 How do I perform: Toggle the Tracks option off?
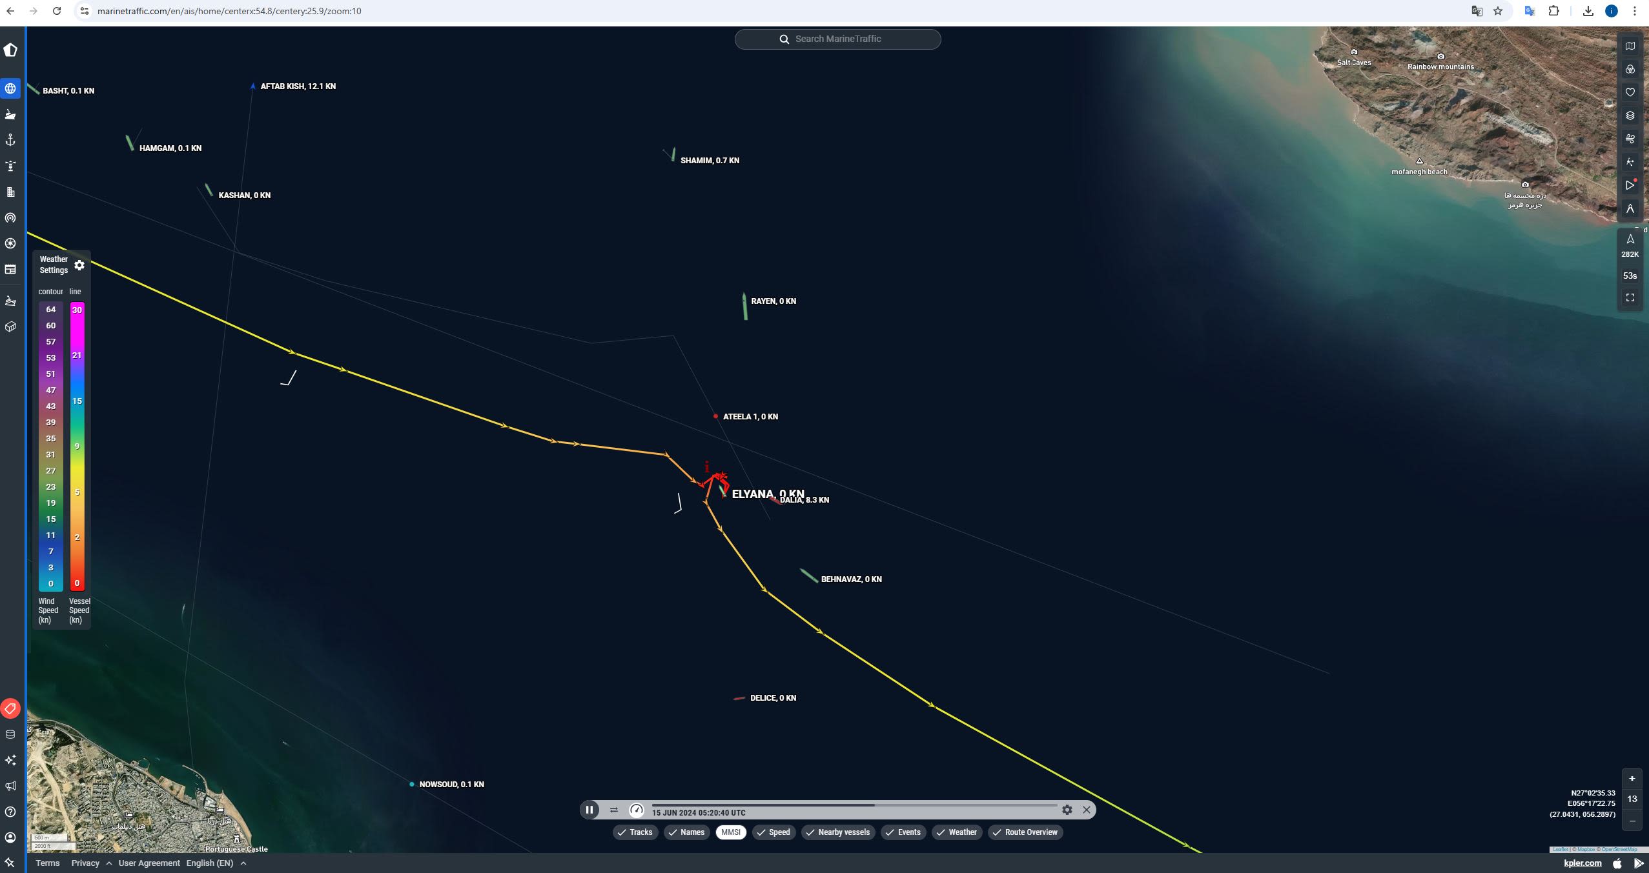635,832
